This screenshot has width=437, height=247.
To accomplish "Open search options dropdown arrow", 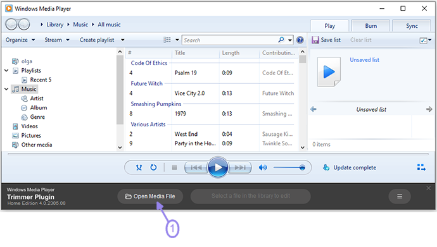I will [290, 40].
